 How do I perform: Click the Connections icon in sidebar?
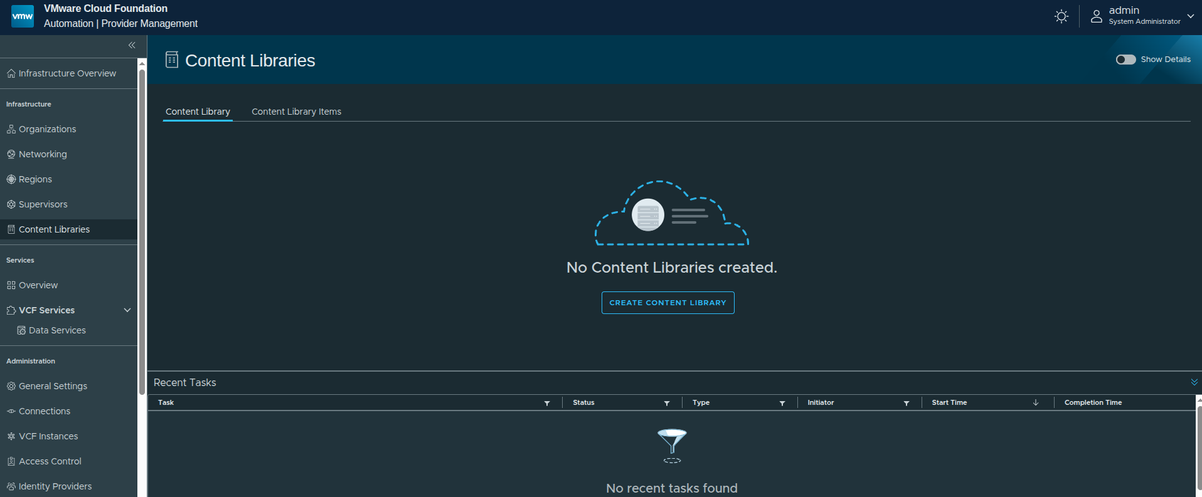point(11,411)
